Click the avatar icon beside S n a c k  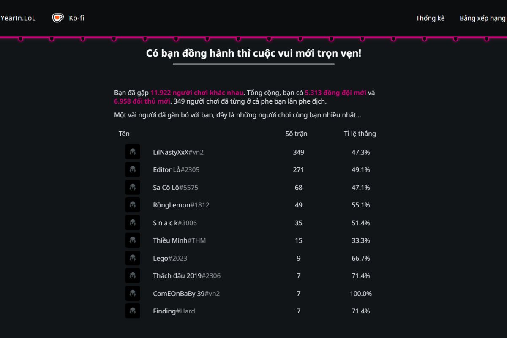pos(133,223)
